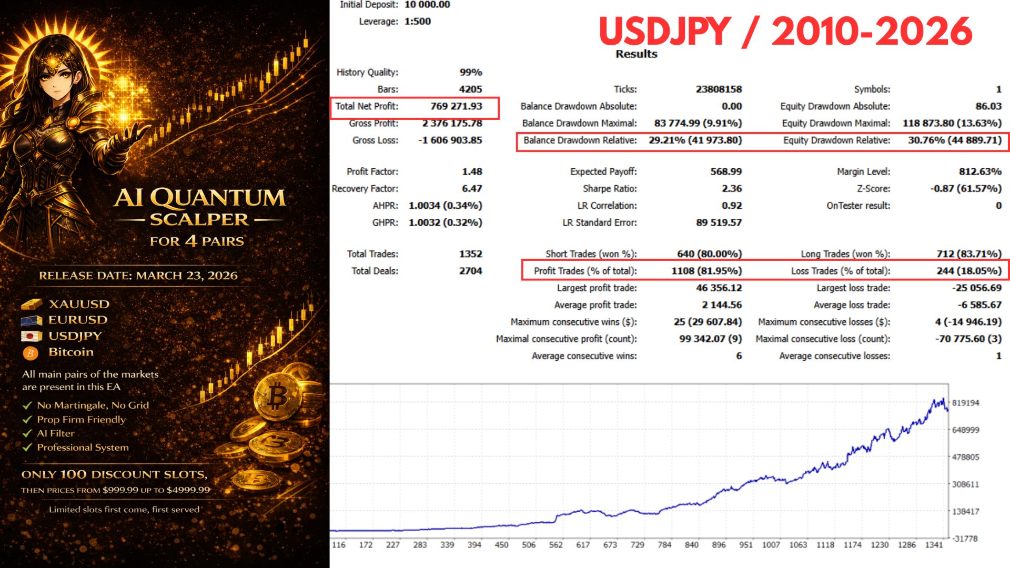The height and width of the screenshot is (568, 1010).
Task: Select the XAUUSD gold bars icon
Action: click(32, 304)
